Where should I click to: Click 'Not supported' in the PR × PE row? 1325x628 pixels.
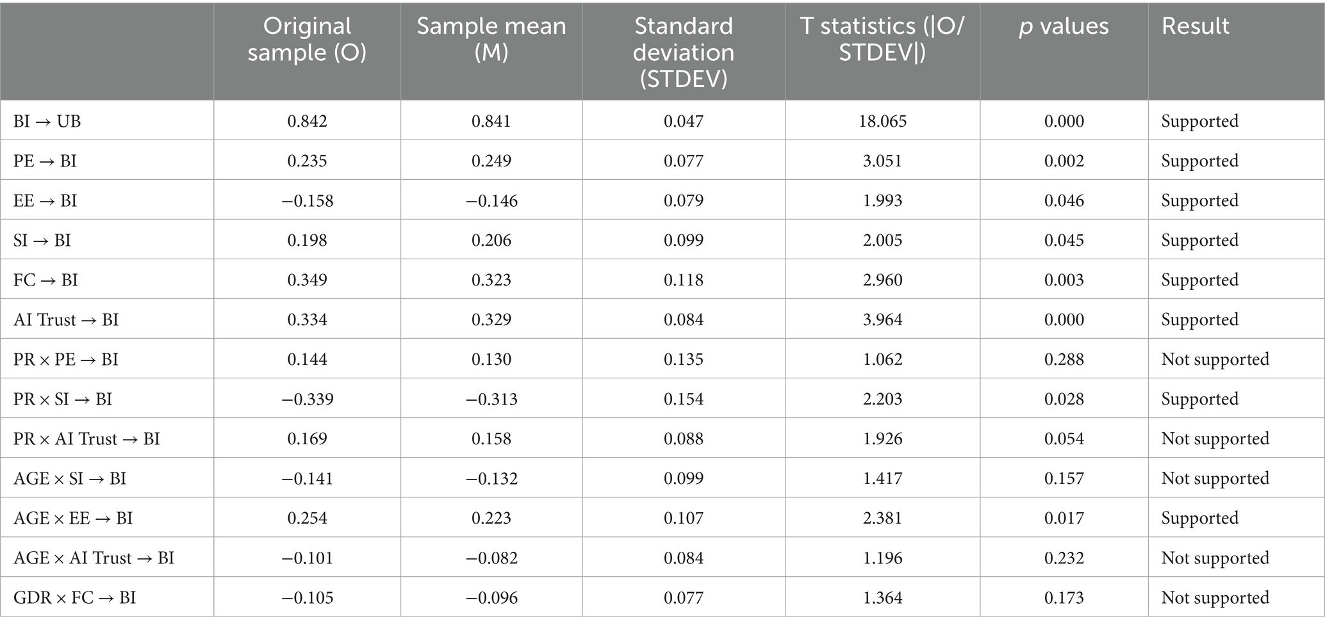tap(1215, 359)
